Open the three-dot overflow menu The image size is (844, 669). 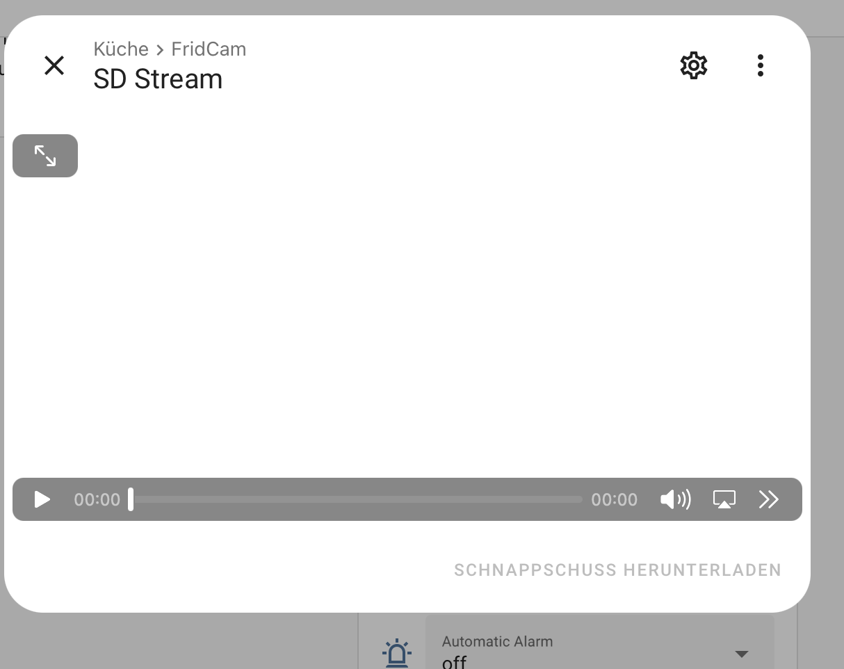click(760, 65)
